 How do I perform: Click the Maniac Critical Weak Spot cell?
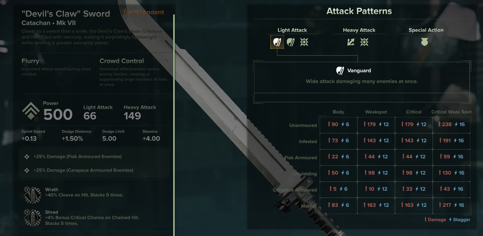click(452, 205)
